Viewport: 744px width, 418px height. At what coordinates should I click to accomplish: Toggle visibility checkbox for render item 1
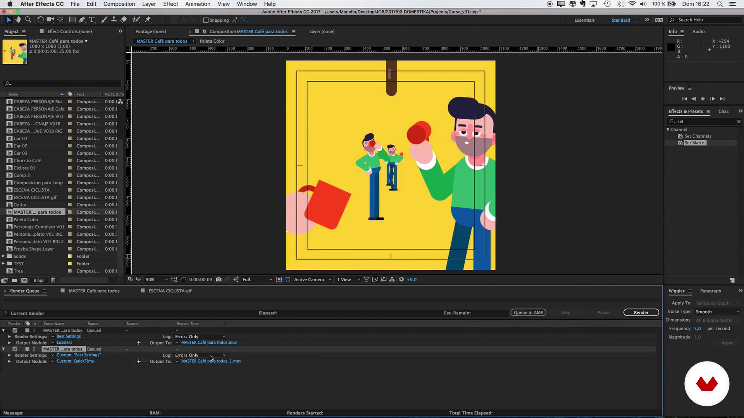(x=14, y=330)
